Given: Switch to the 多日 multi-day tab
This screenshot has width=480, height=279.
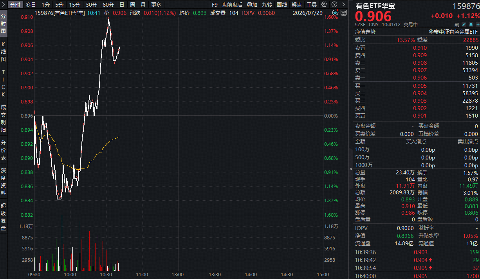Looking at the screenshot, I should 31,5.
